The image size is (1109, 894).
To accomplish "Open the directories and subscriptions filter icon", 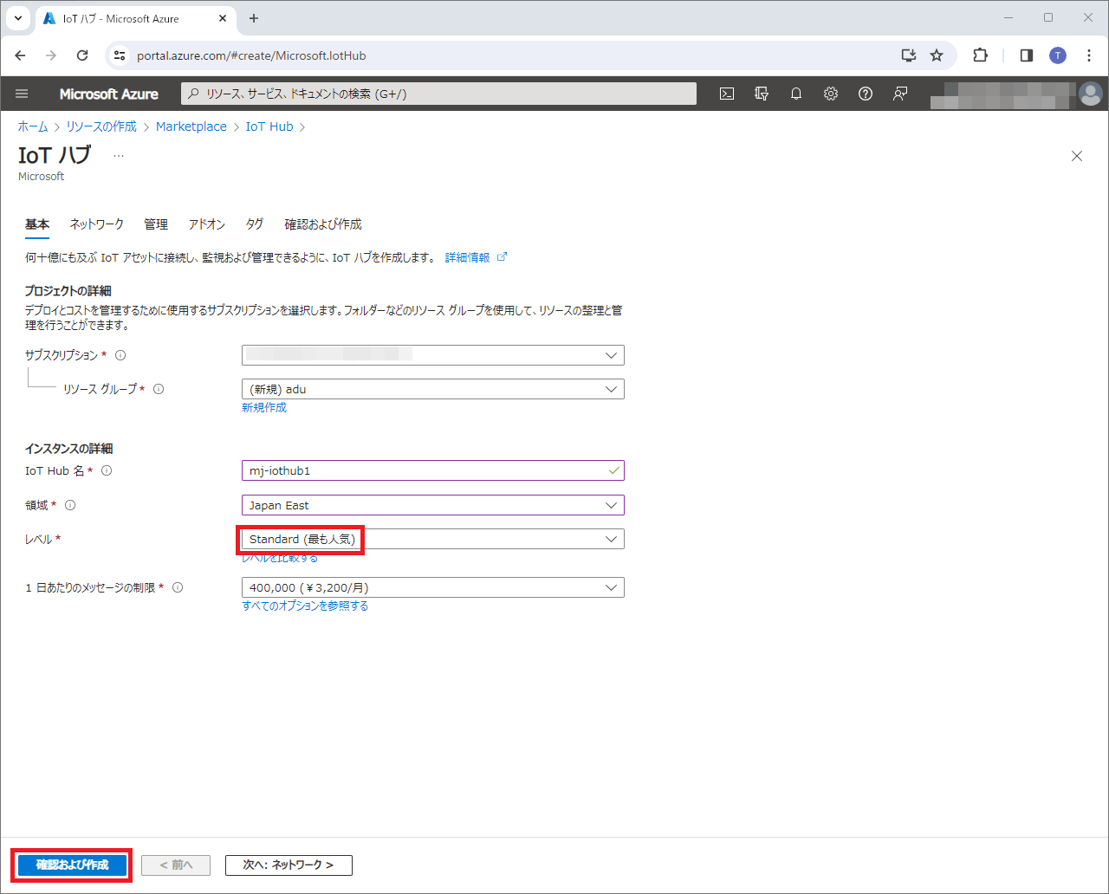I will (762, 94).
